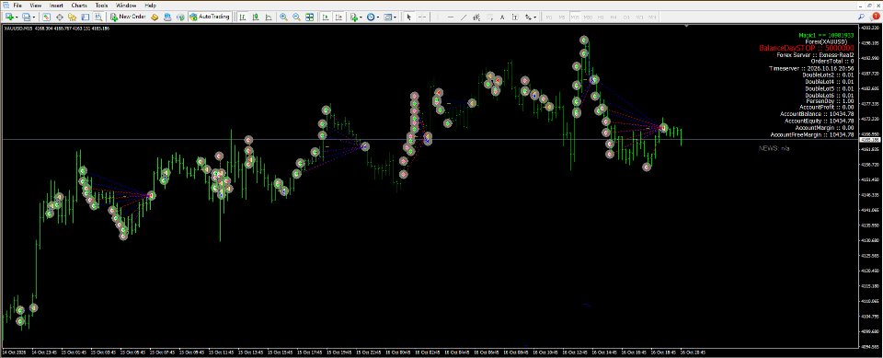Viewport: 883px width, 358px height.
Task: Open the Data Window
Action: pos(59,17)
